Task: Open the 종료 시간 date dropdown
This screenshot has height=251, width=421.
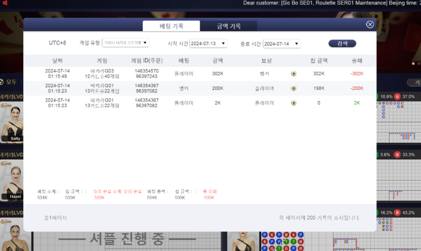Action: pos(282,44)
